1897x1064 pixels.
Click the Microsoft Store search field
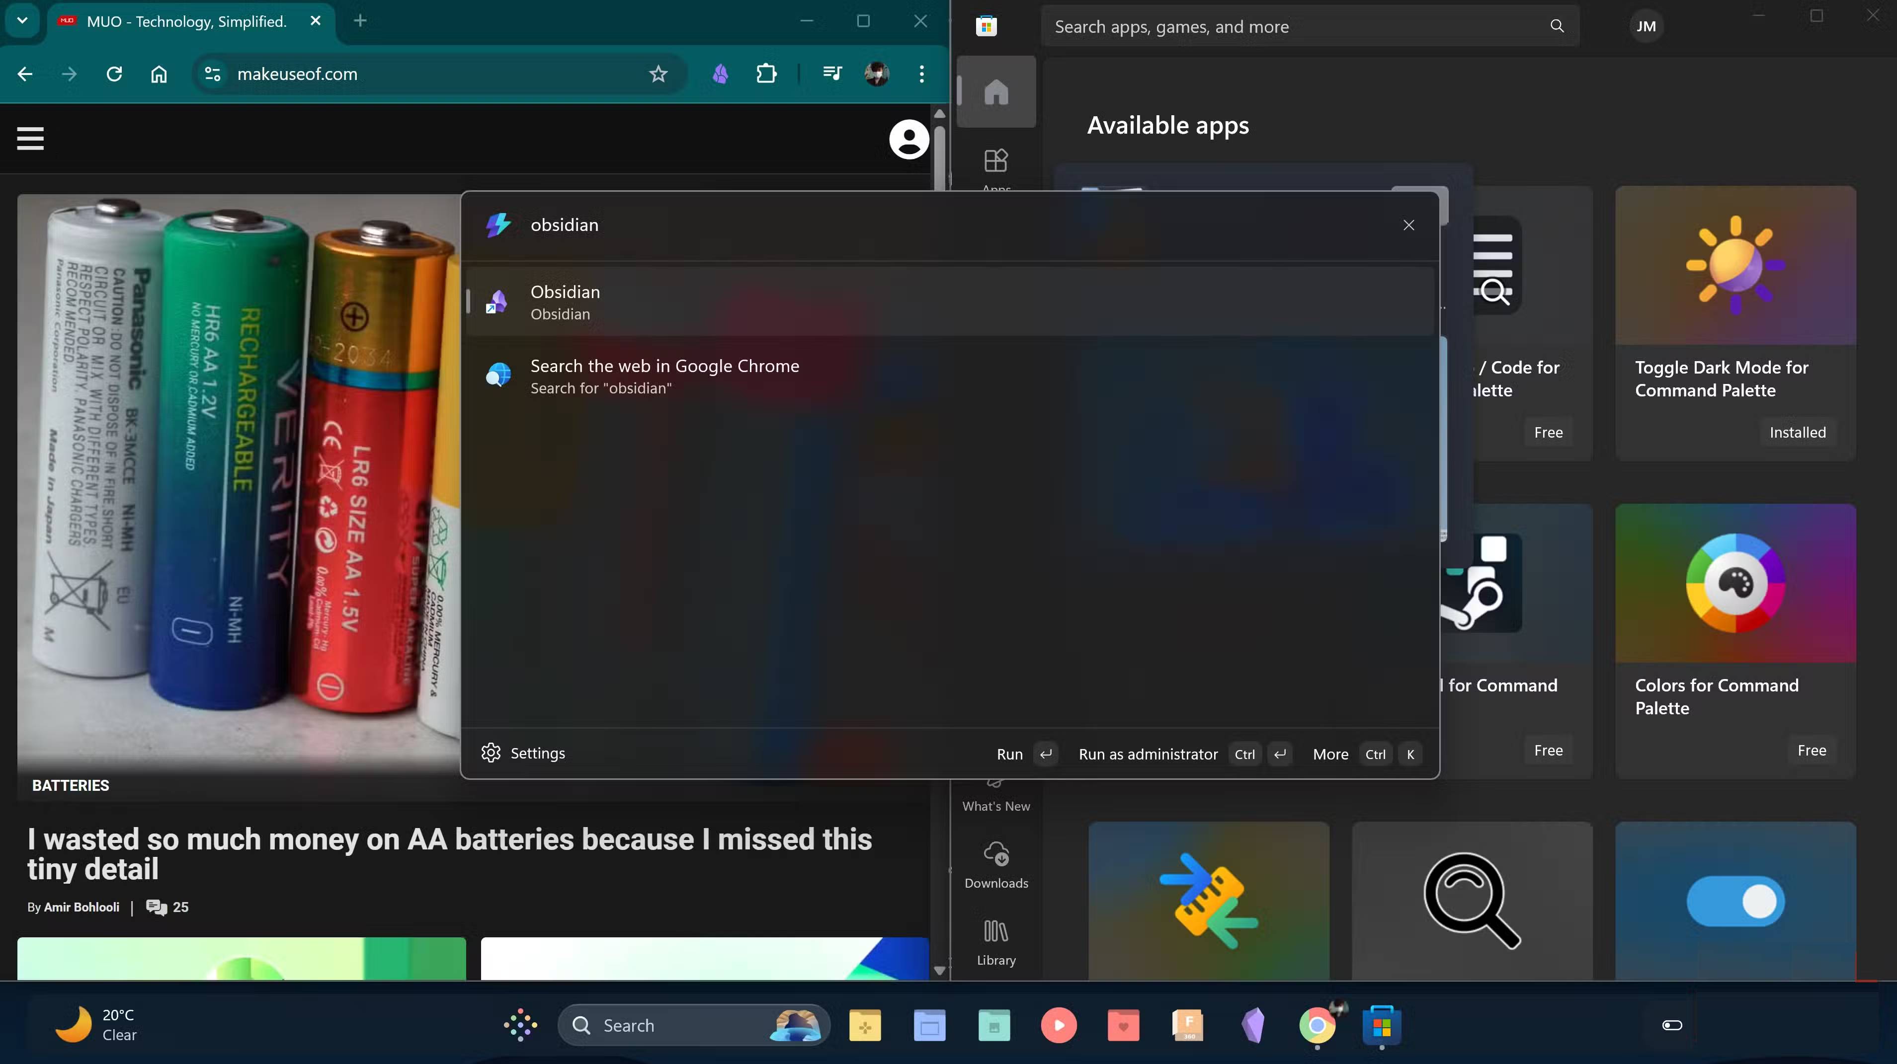pos(1296,26)
